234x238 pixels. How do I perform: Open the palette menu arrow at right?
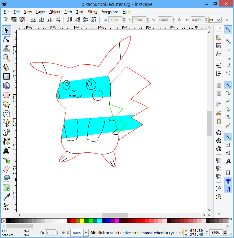(231, 219)
